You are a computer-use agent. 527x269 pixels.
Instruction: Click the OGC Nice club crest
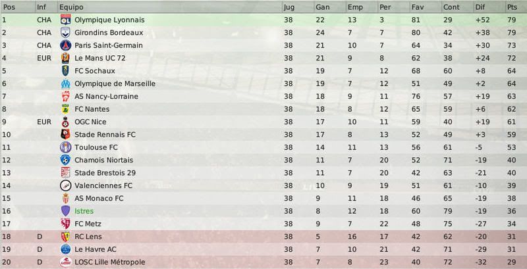click(65, 122)
